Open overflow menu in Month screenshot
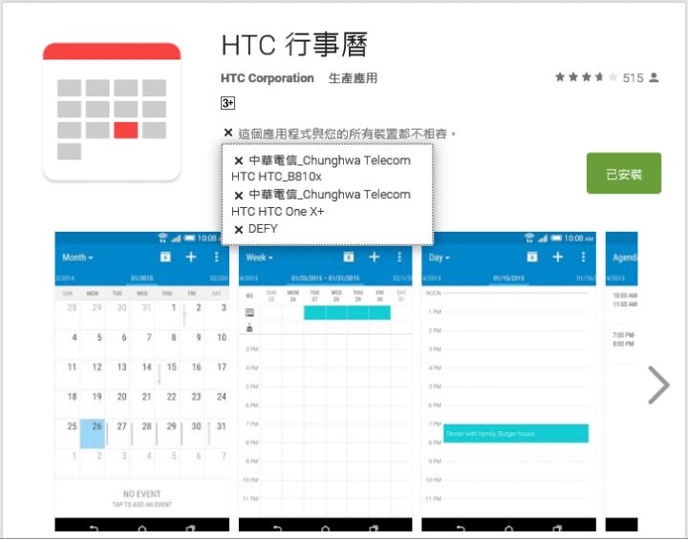688x539 pixels. coord(216,257)
